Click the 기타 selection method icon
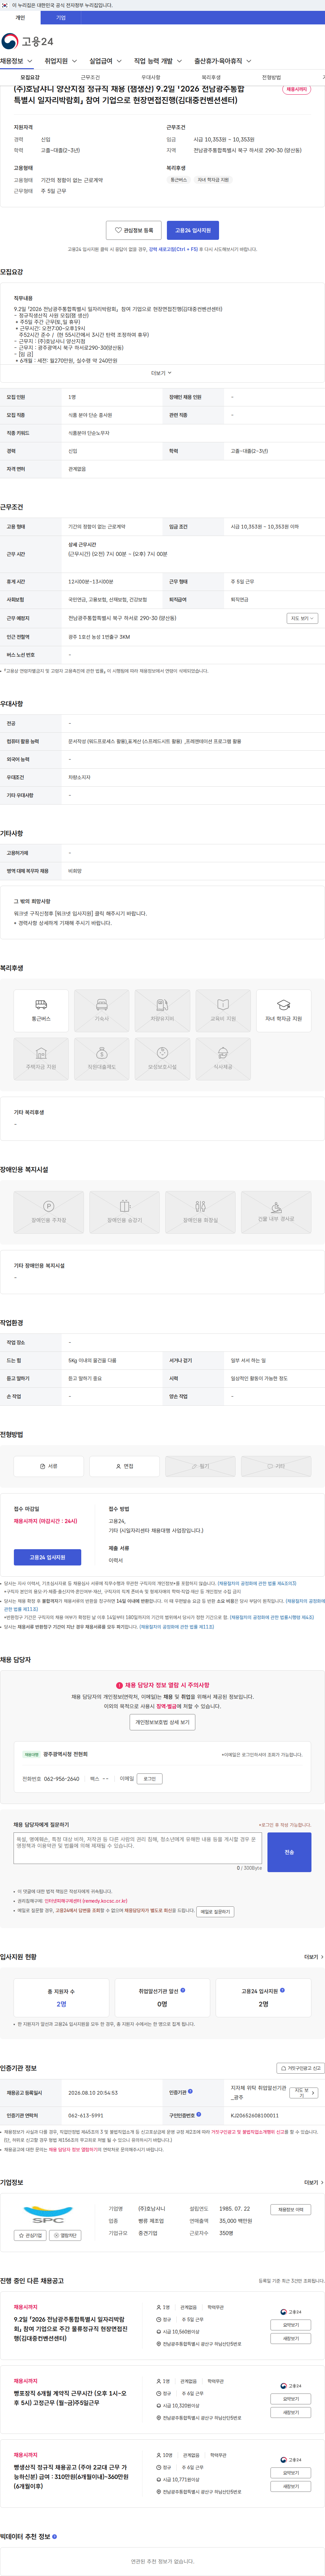325x2576 pixels. click(276, 1466)
